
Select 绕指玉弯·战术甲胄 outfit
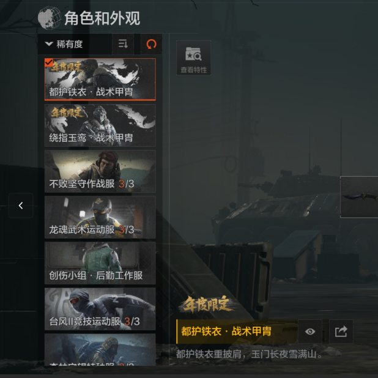100,125
